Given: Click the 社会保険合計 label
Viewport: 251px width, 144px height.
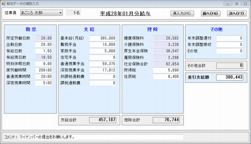Looking at the screenshot, I should [x=136, y=64].
